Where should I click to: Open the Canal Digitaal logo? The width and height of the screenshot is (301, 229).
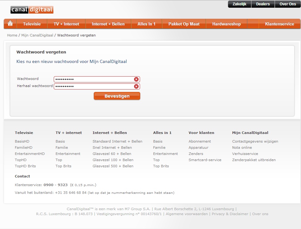click(x=32, y=10)
